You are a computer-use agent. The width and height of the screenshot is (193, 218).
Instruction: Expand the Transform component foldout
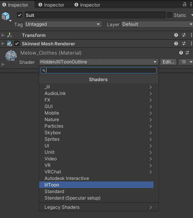3,35
